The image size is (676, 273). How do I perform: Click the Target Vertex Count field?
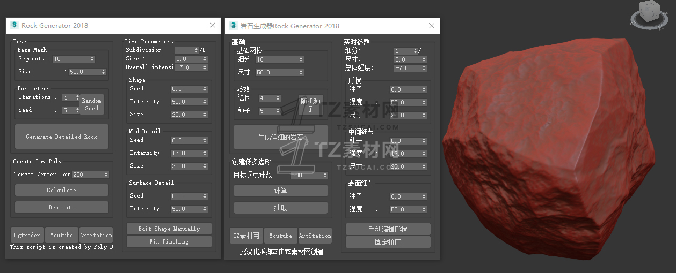88,175
